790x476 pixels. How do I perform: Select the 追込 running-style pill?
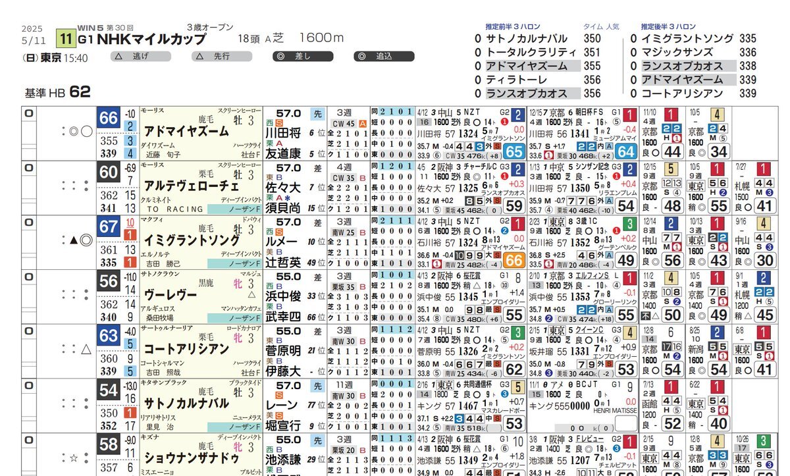[384, 57]
